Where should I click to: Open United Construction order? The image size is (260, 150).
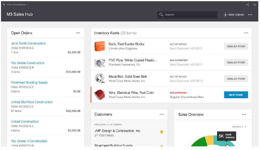point(25,121)
